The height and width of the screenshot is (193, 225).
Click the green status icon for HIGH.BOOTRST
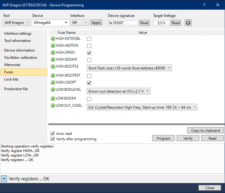[x=53, y=75]
